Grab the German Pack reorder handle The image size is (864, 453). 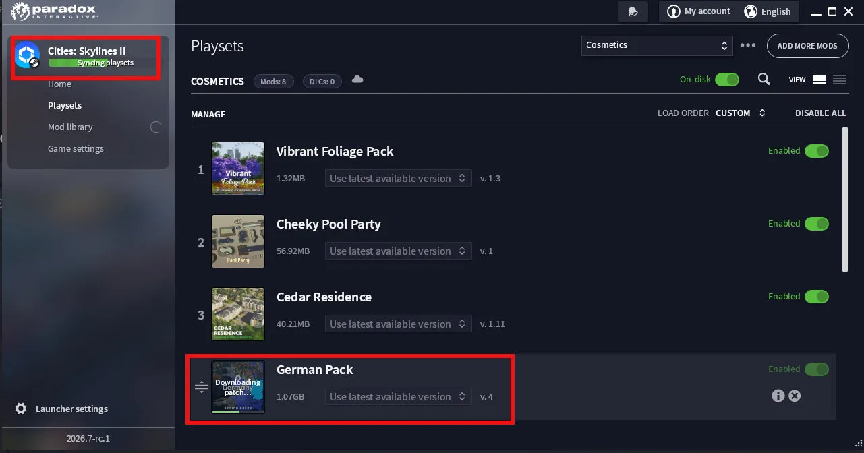click(x=201, y=387)
